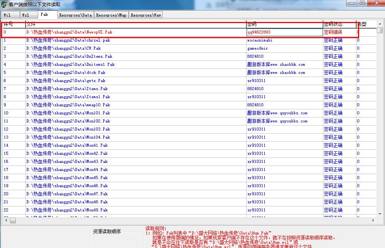This screenshot has height=248, width=385.
Task: Click the 密码 column header
Action: pyautogui.click(x=284, y=24)
